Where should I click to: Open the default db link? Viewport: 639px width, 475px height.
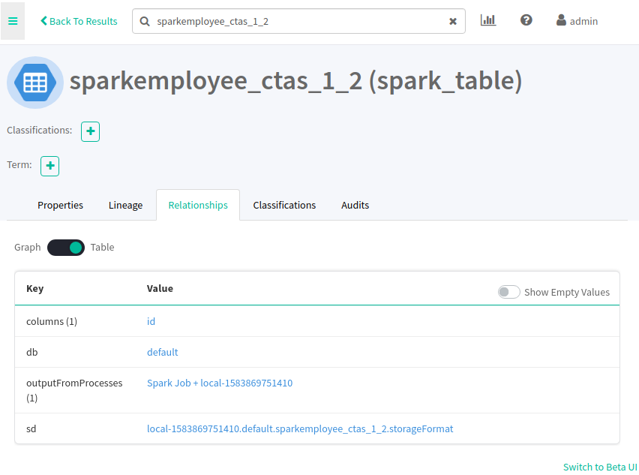click(162, 352)
